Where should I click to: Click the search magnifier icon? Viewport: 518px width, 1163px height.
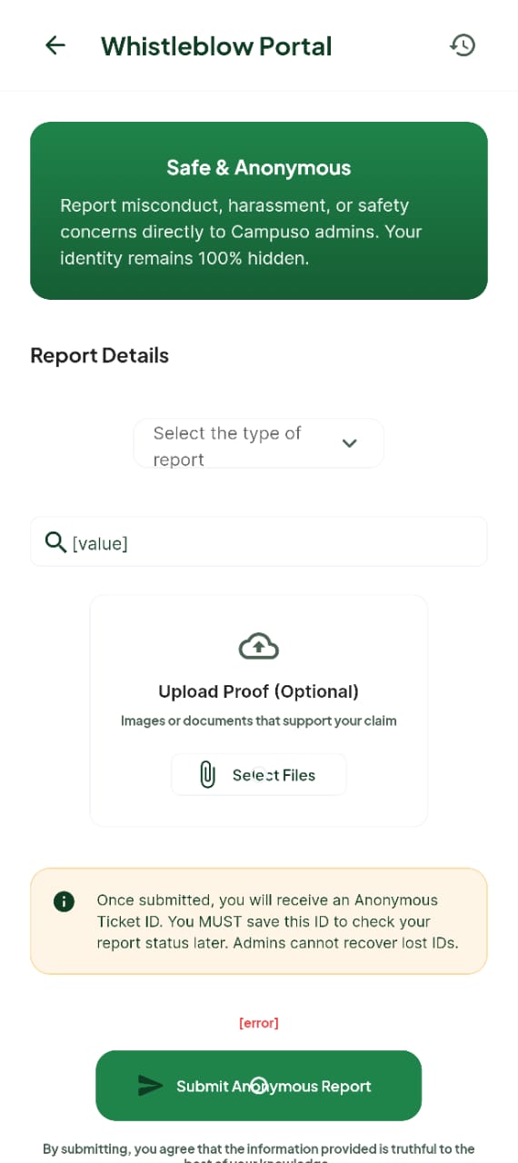coord(55,542)
